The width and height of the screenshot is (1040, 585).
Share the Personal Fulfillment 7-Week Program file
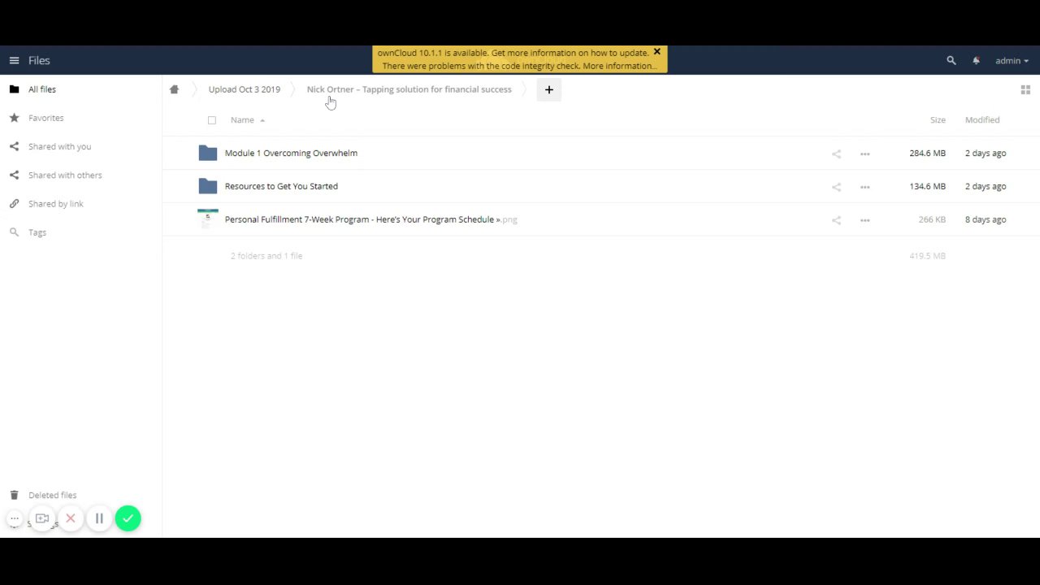[836, 220]
